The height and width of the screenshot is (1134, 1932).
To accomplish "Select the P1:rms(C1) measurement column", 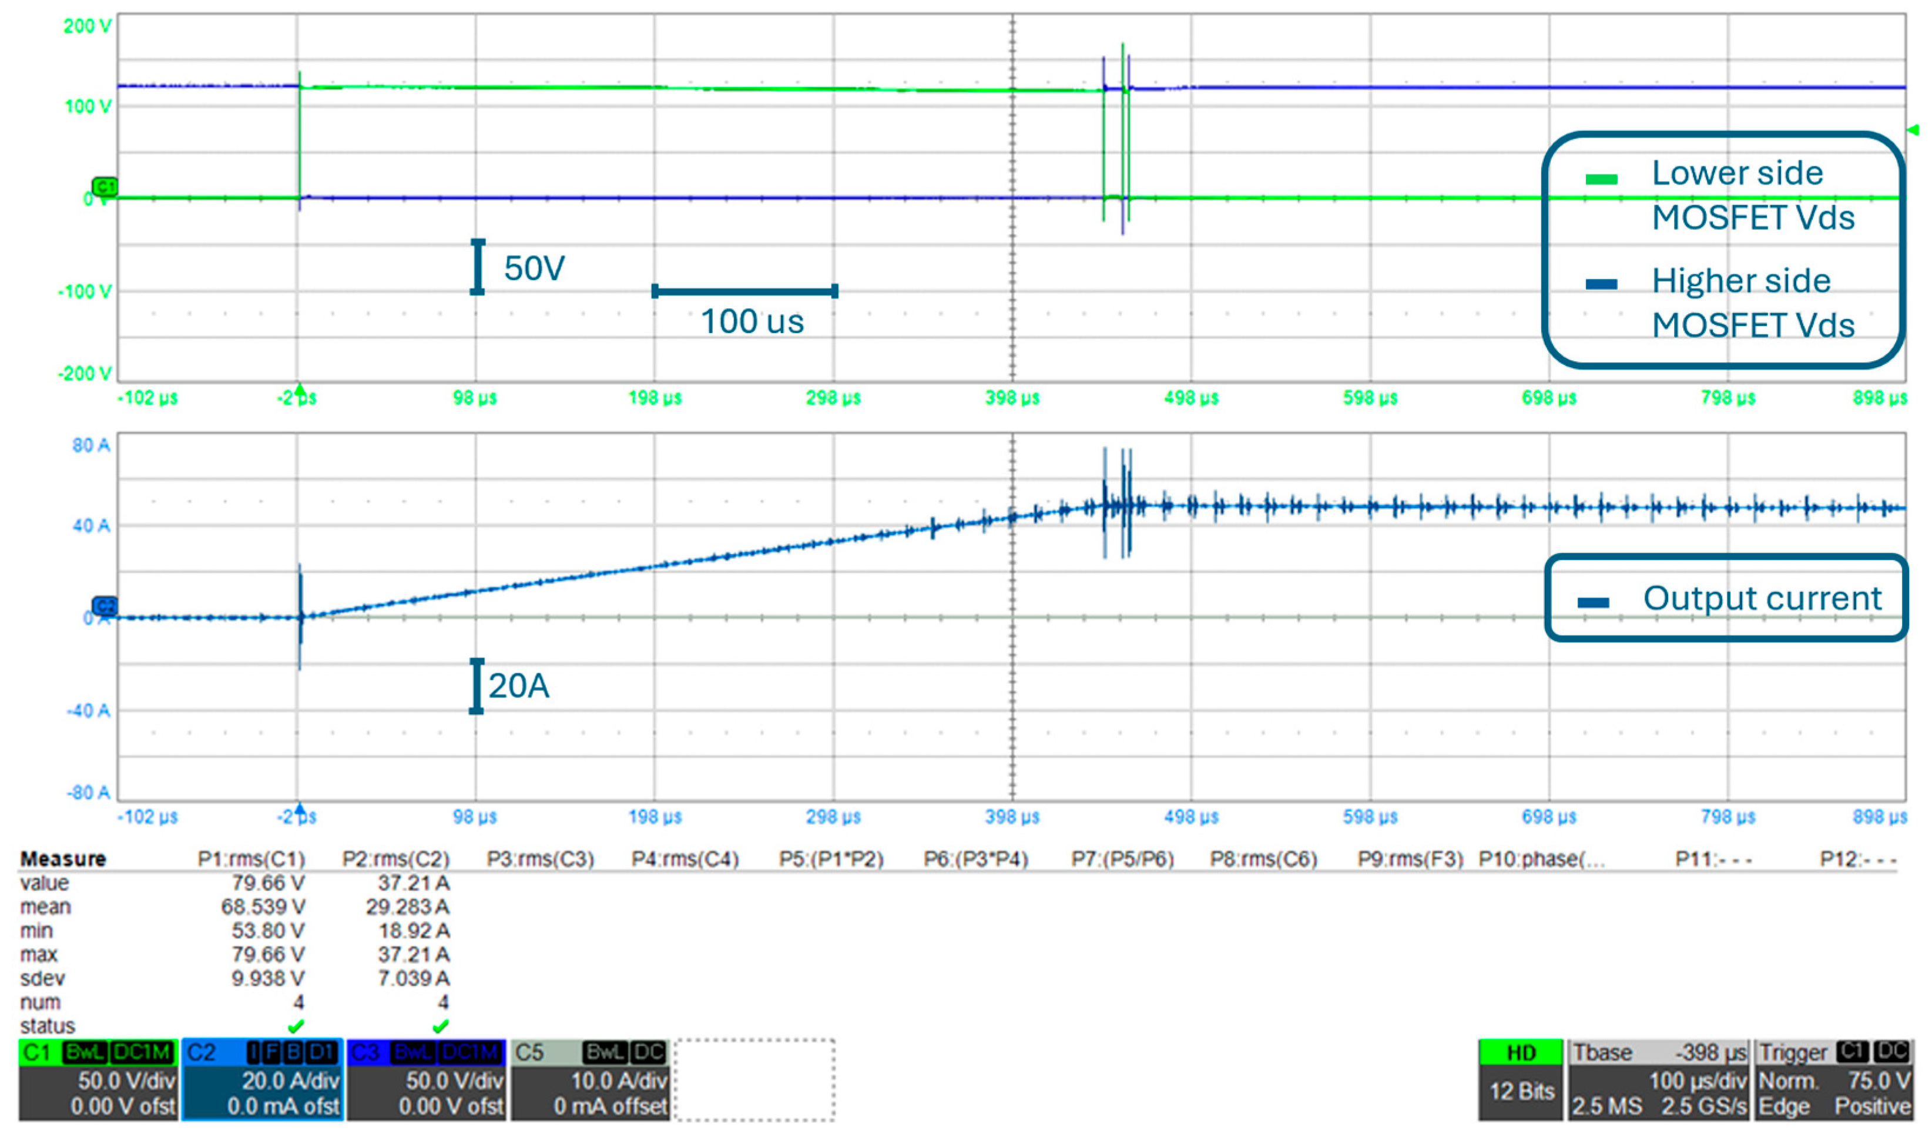I will pyautogui.click(x=251, y=859).
